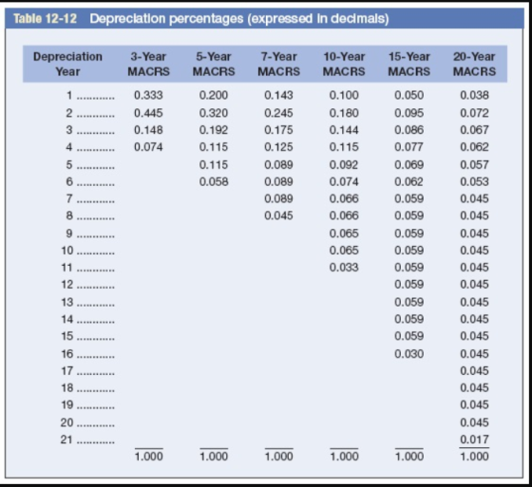Click the 0.100 value in 10-Year column
Viewport: 532px width, 487px height.
(x=344, y=95)
